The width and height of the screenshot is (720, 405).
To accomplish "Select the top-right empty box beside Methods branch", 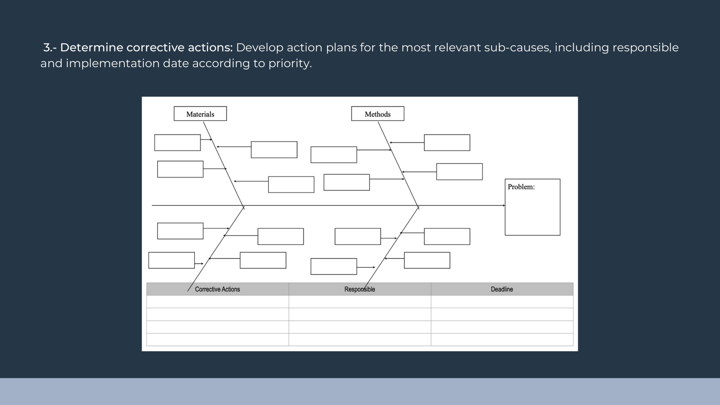I will [x=447, y=143].
